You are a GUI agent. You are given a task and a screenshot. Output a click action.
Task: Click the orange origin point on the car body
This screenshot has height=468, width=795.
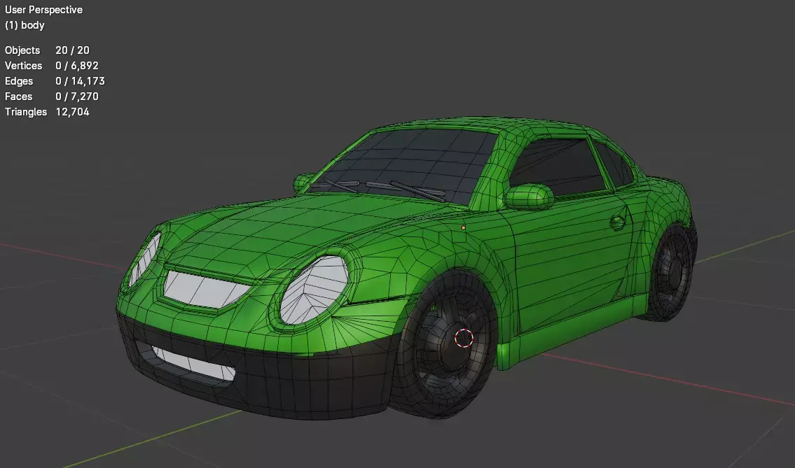[x=463, y=228]
